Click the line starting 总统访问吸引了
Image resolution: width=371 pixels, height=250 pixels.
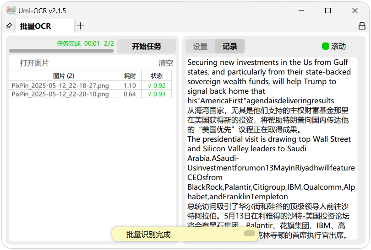click(x=268, y=206)
